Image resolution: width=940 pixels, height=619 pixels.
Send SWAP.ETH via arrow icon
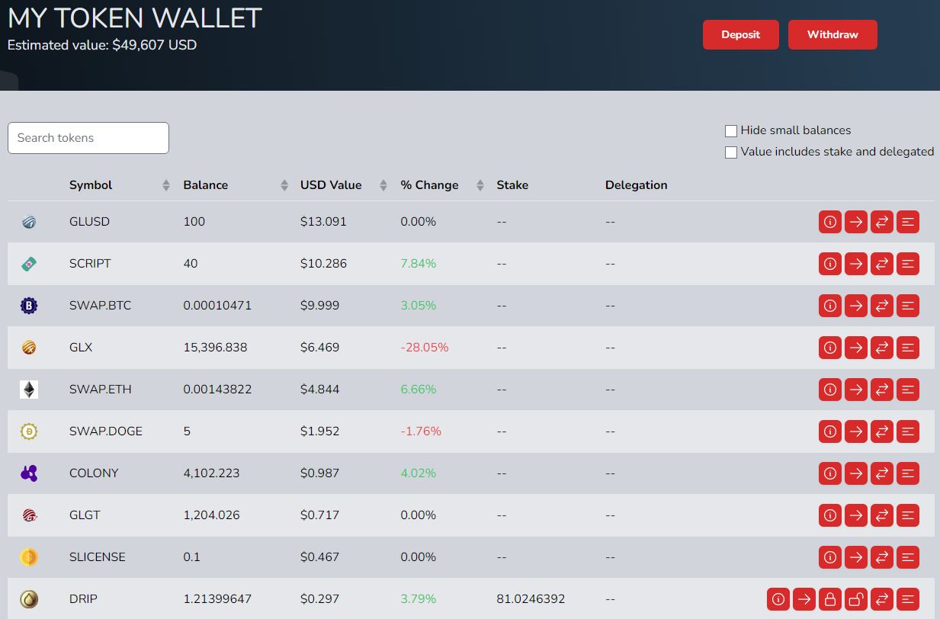[856, 390]
